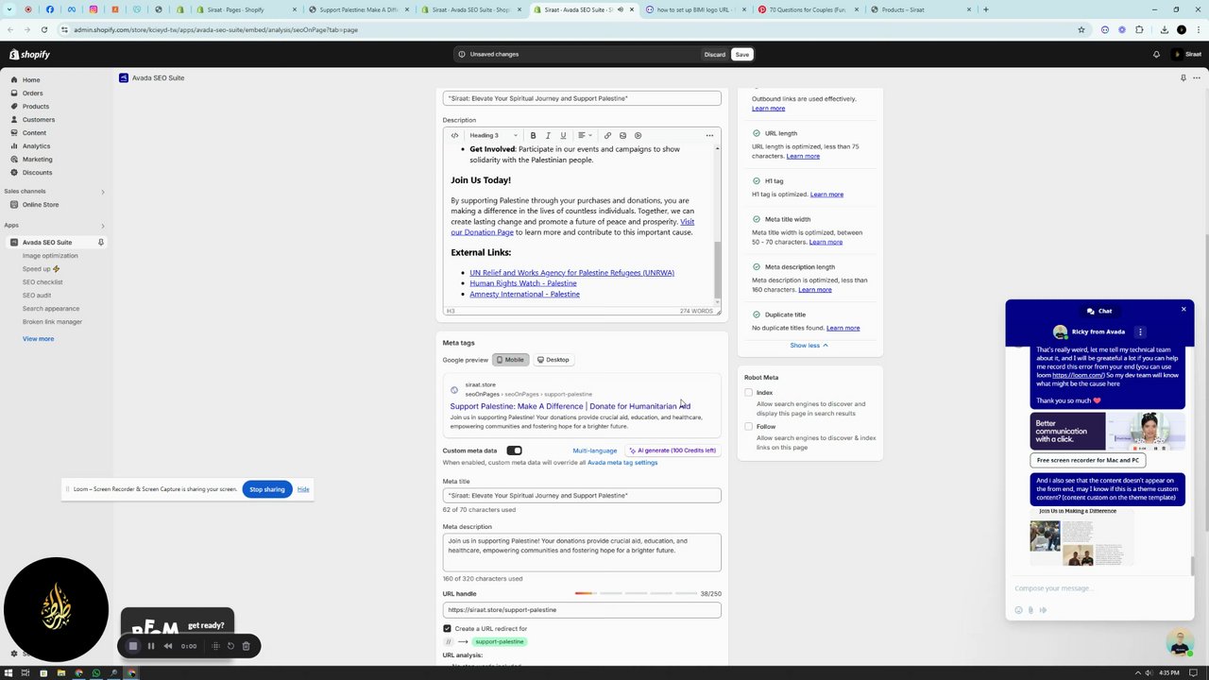Bookmark this page with star icon
Viewport: 1209px width, 680px height.
pos(1081,29)
